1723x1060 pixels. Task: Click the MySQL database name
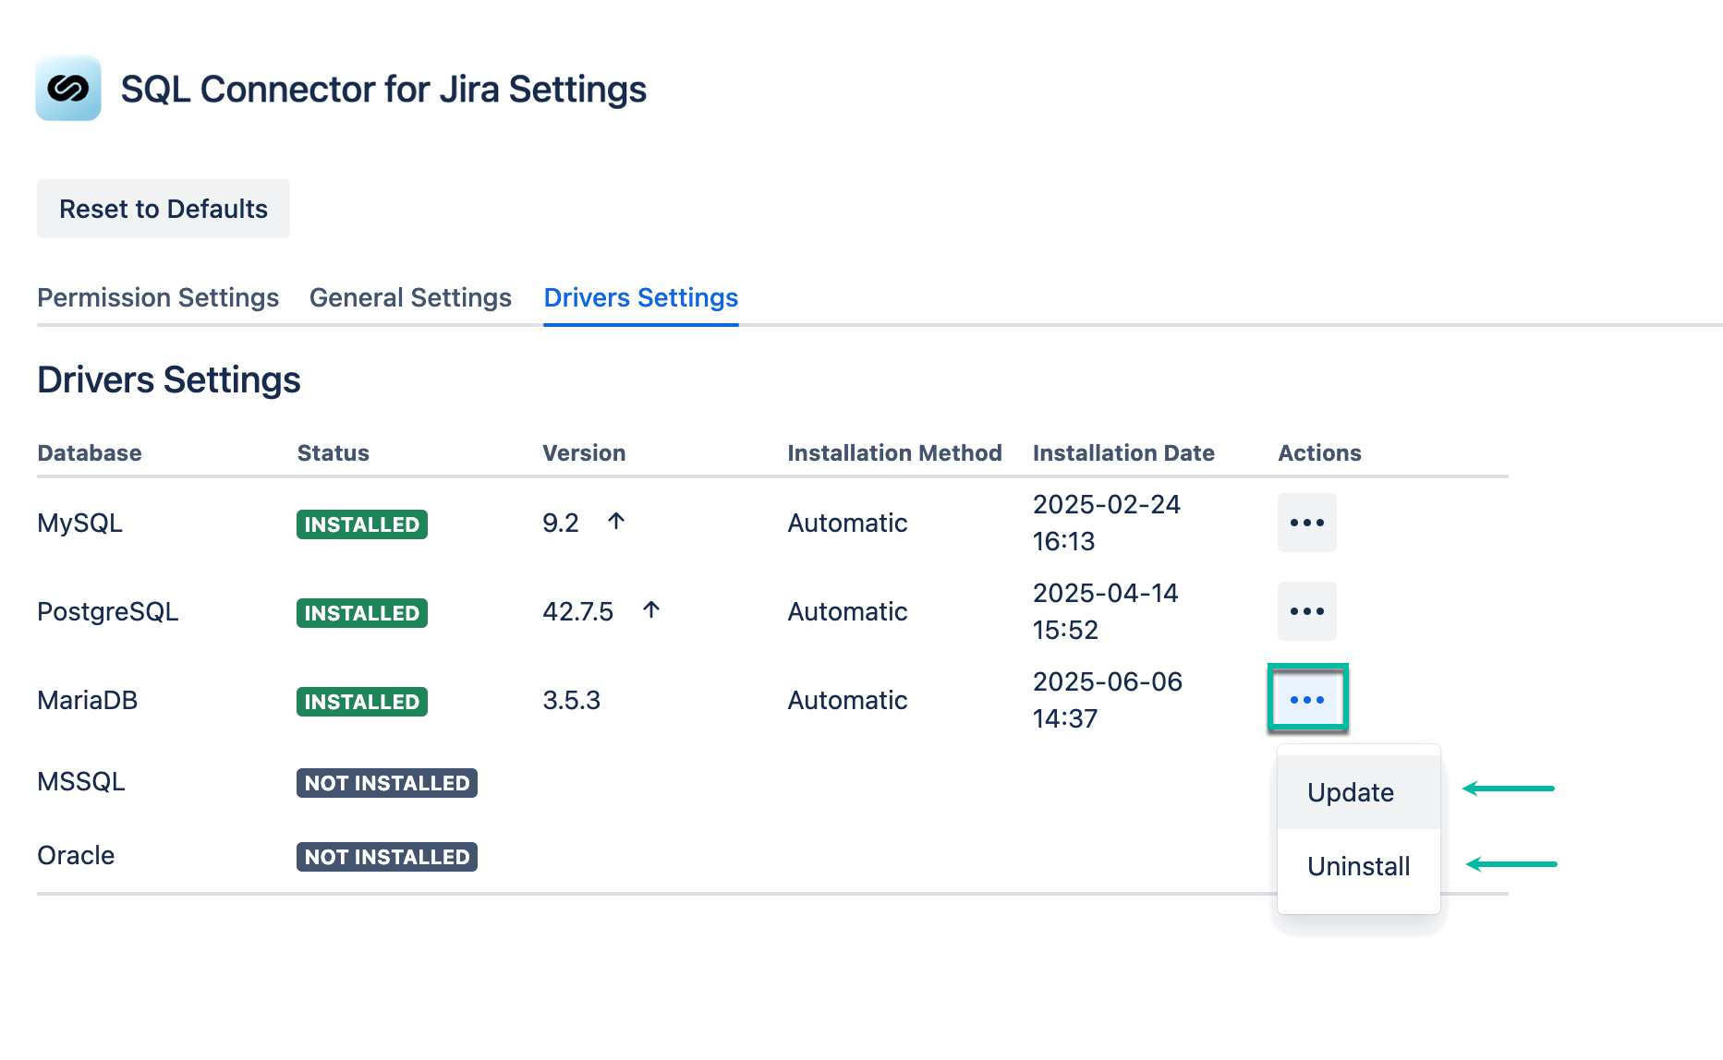(x=79, y=523)
